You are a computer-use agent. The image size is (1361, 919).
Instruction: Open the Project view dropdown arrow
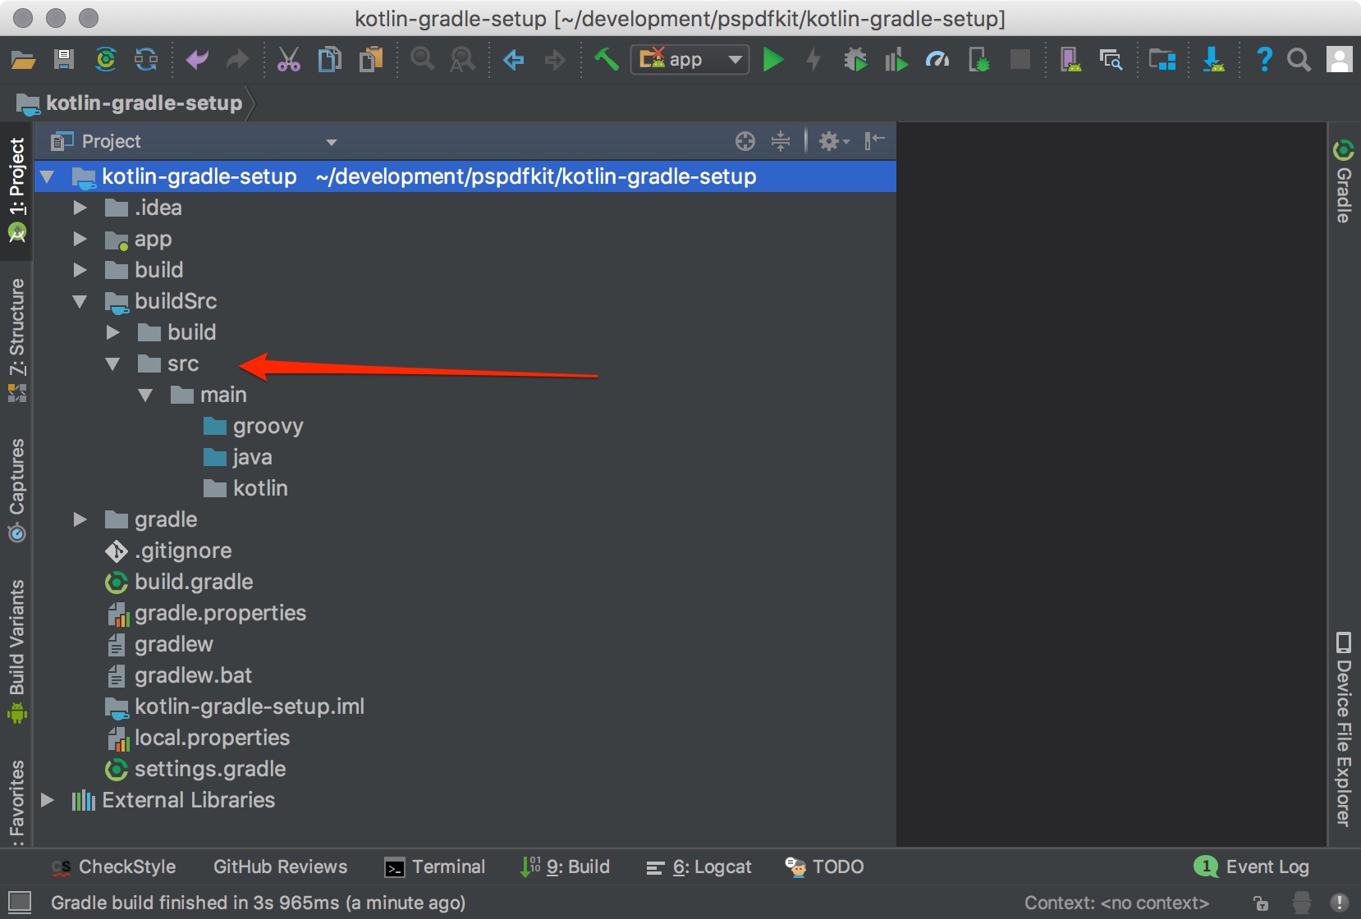[332, 141]
